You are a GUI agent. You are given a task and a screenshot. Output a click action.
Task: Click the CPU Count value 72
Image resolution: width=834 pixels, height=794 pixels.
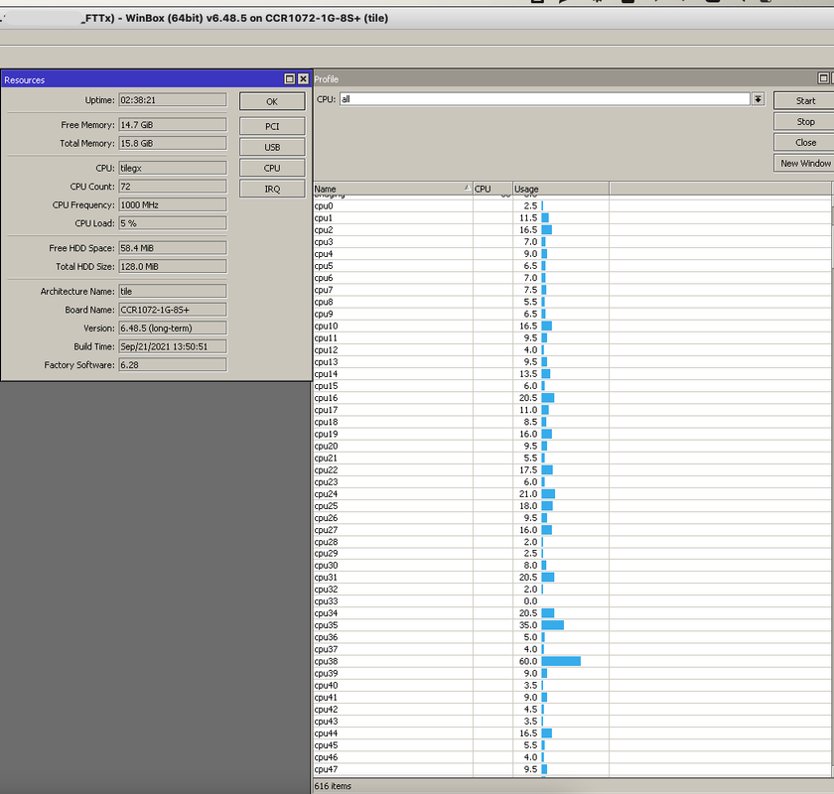coord(173,187)
